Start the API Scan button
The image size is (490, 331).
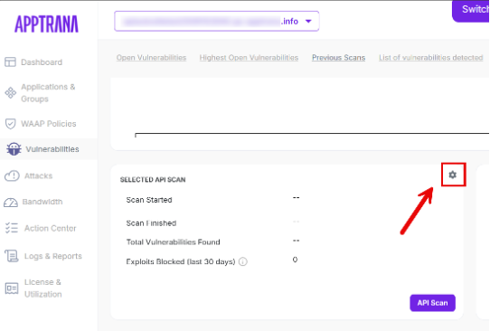click(x=432, y=303)
